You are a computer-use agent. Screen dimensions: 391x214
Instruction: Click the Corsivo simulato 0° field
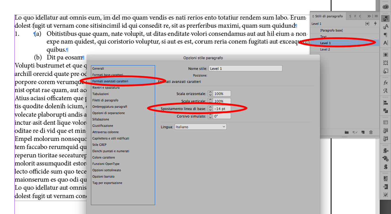222,116
